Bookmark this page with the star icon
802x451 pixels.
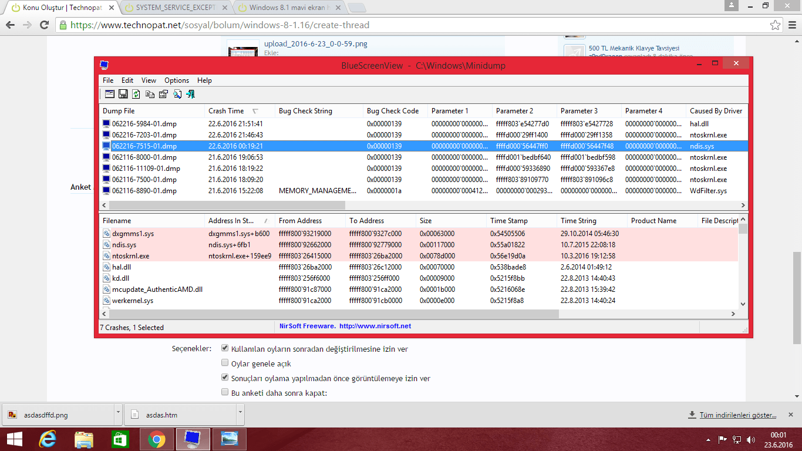[775, 25]
